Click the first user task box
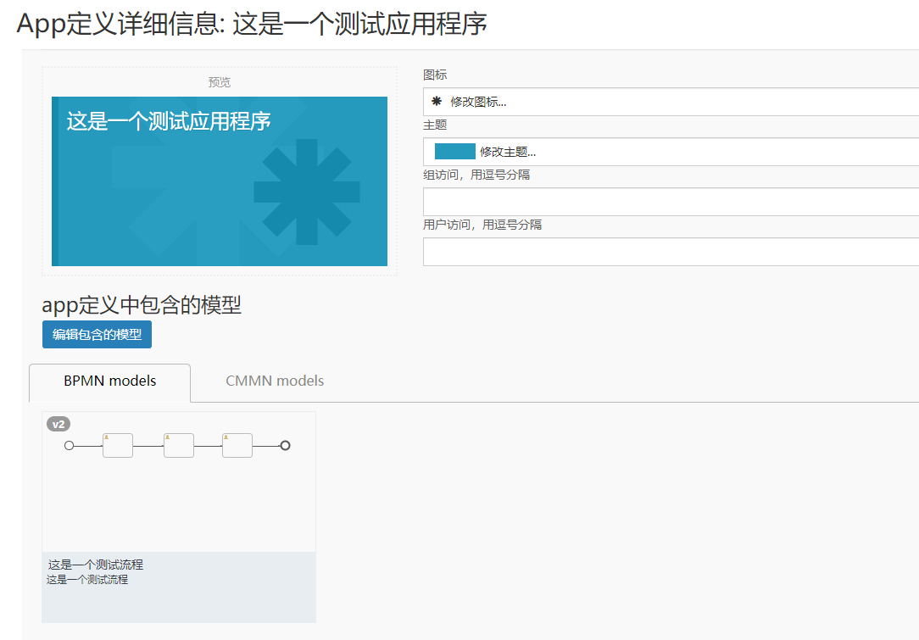The height and width of the screenshot is (640, 919). pos(118,445)
